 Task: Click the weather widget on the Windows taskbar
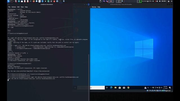(147, 88)
